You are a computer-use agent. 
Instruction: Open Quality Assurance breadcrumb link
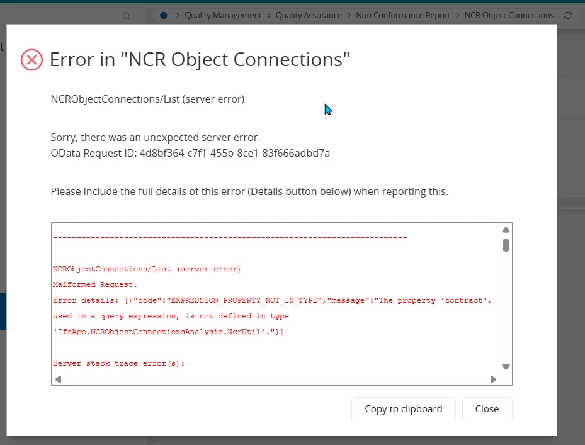click(x=309, y=15)
